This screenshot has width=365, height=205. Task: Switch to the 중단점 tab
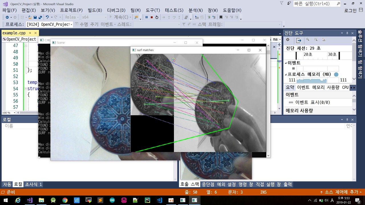[208, 184]
